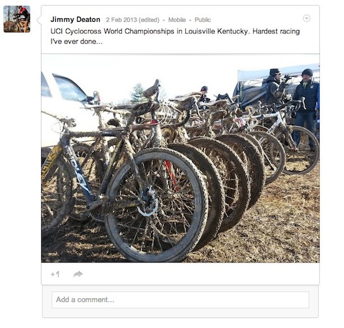The image size is (344, 328).
Task: Open Jimmy Deaton's profile picture
Action: [x=17, y=19]
